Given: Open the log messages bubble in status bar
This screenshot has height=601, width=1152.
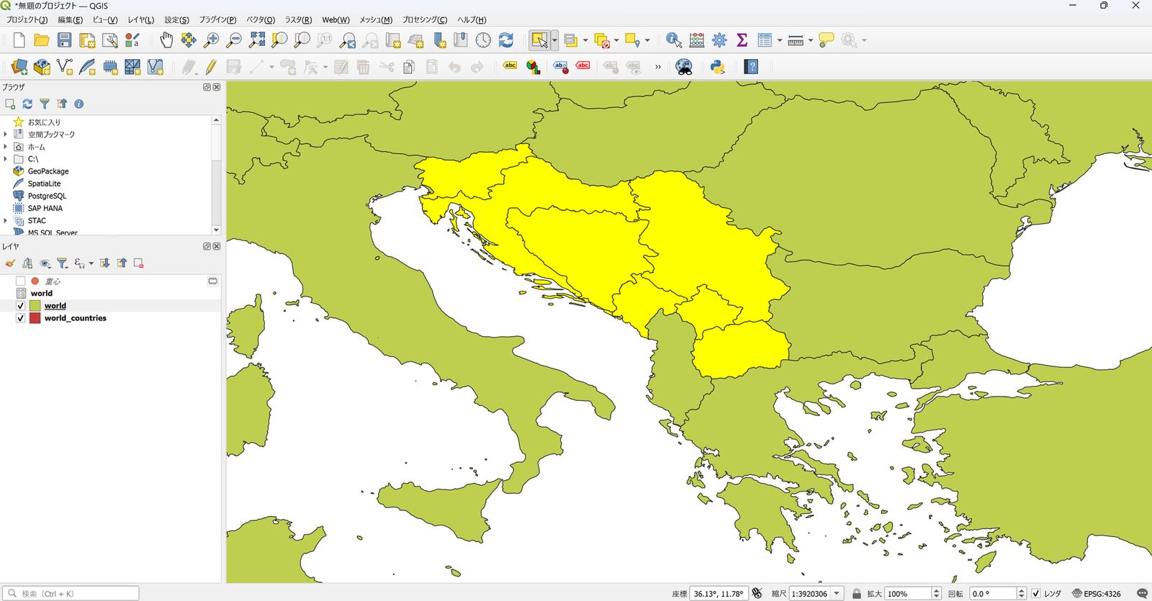Looking at the screenshot, I should [1142, 594].
